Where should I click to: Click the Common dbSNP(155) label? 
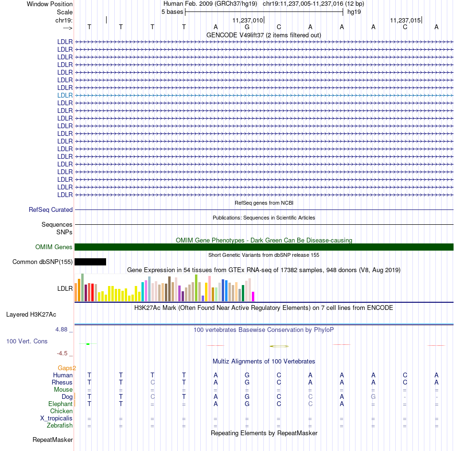[x=42, y=262]
